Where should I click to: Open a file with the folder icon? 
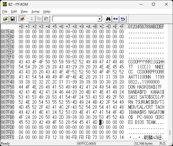pos(6,19)
